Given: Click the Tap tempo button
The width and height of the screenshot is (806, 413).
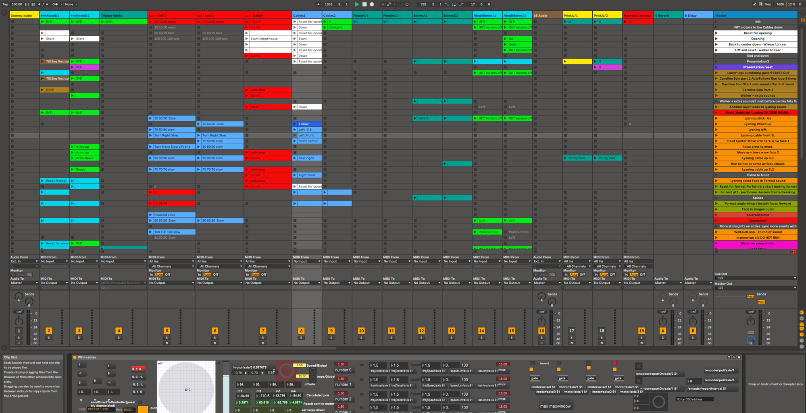Looking at the screenshot, I should [5, 4].
